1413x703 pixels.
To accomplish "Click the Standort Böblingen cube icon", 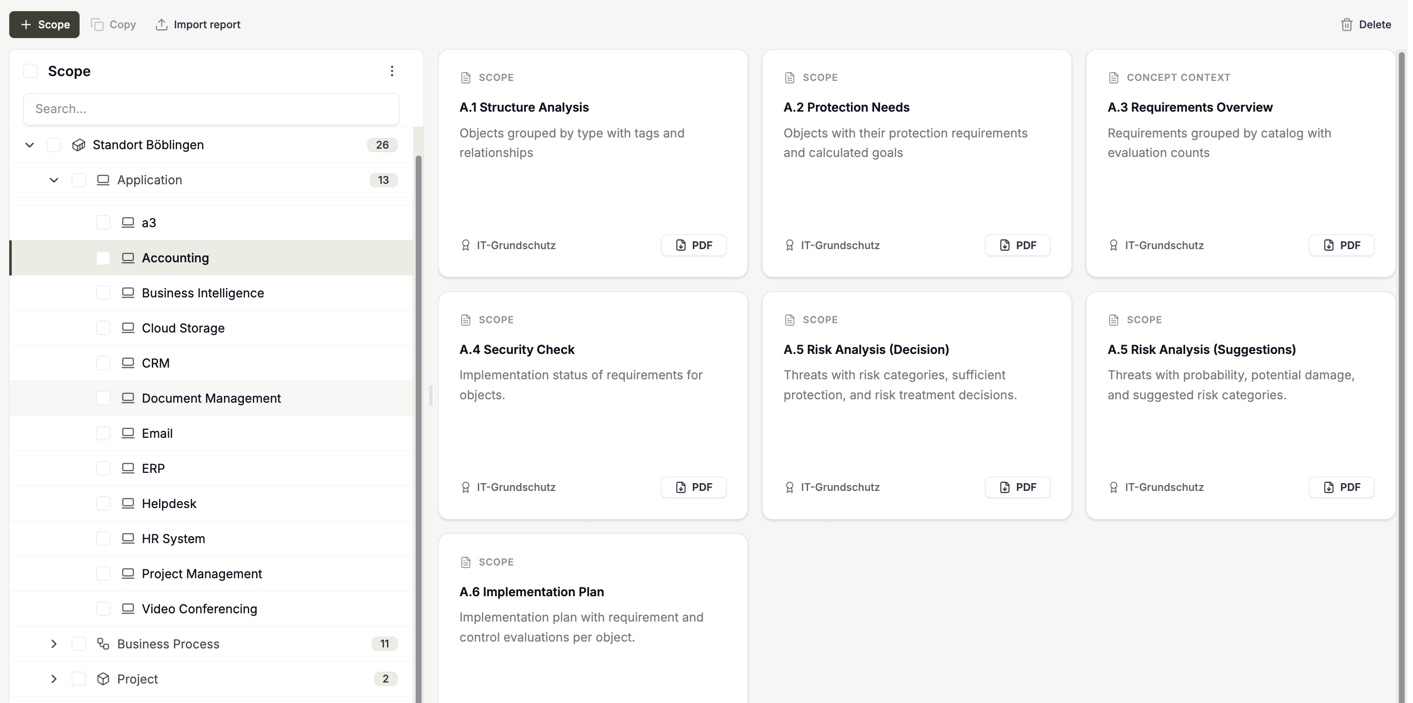I will (x=79, y=145).
